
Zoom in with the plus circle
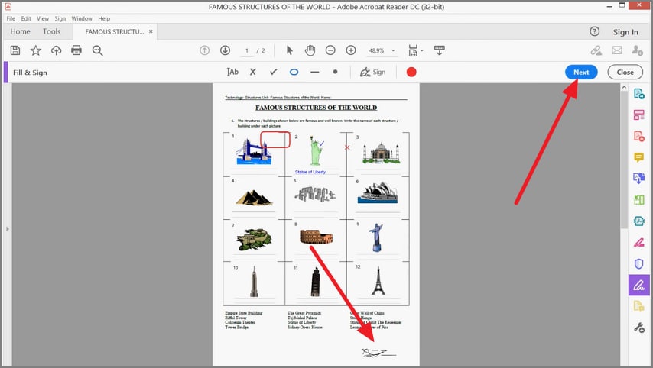pyautogui.click(x=351, y=50)
